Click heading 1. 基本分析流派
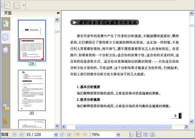This screenshot has height=139, width=195. pos(88,87)
